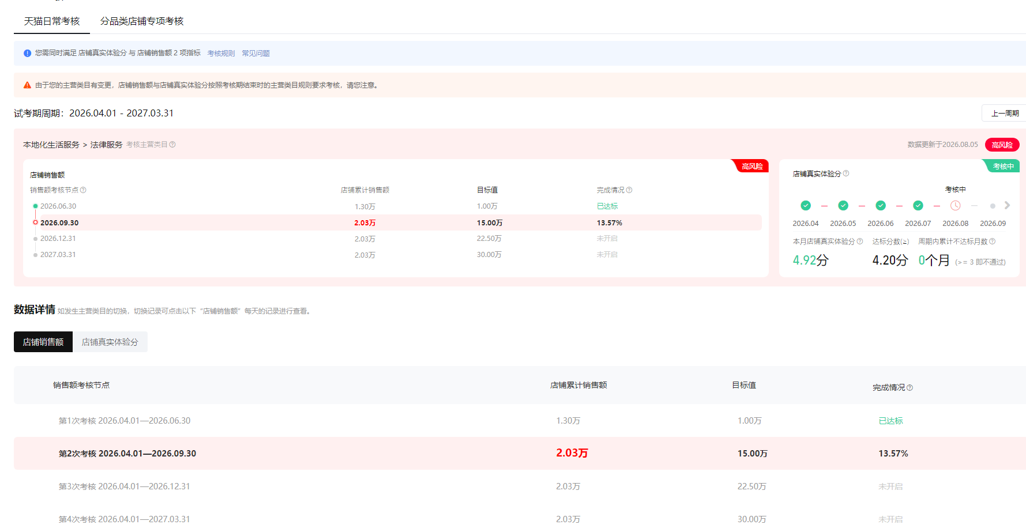Click help icon next to 销售额考核节点
Image resolution: width=1026 pixels, height=532 pixels.
[83, 190]
